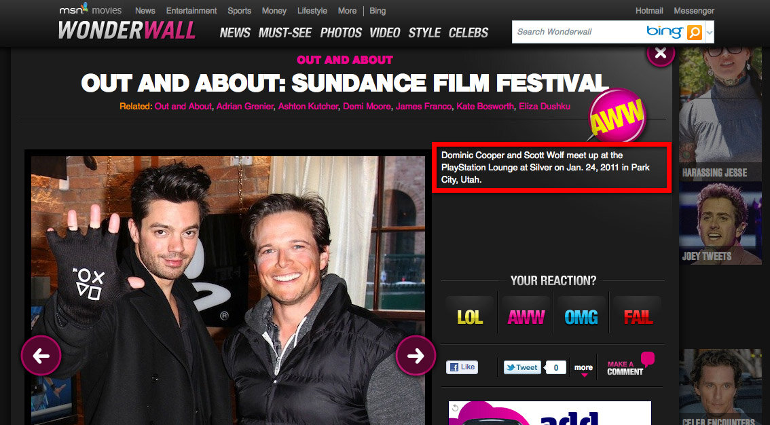The width and height of the screenshot is (770, 425).
Task: Click the advertisement banner below sharing buttons
Action: point(549,413)
